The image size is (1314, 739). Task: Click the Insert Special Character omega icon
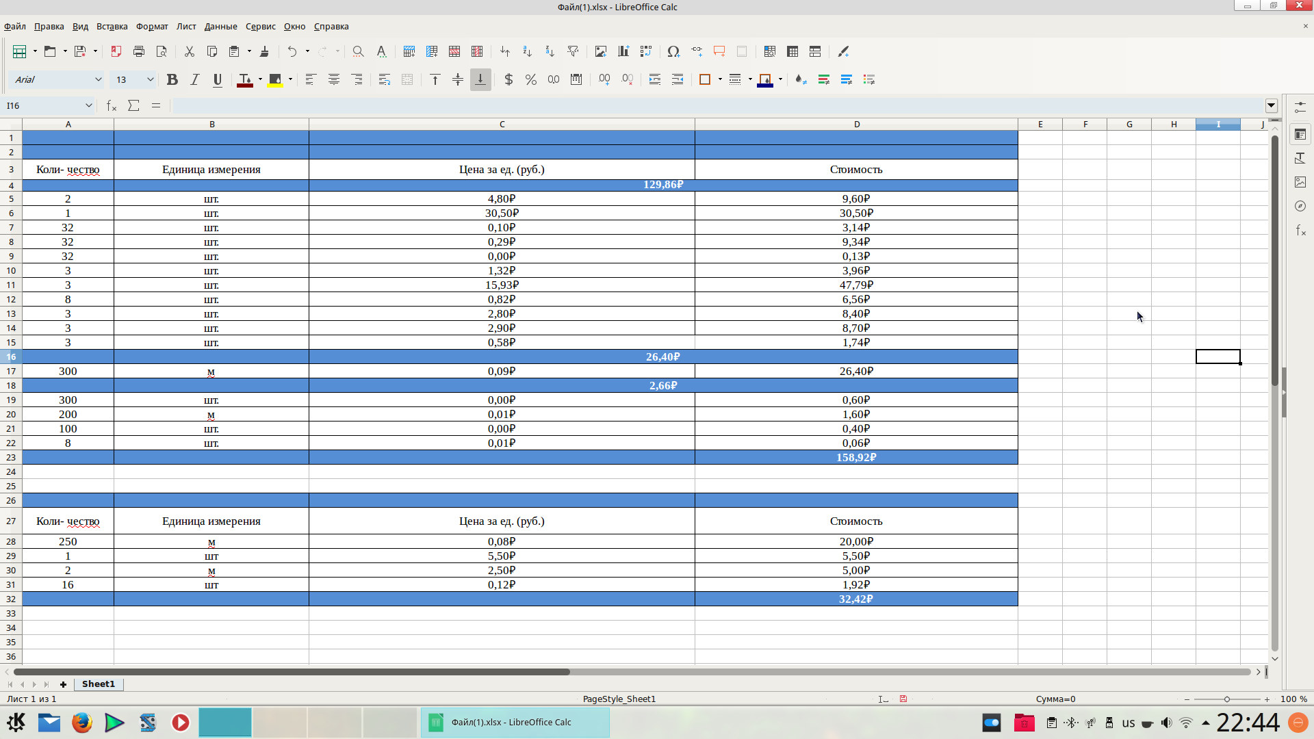tap(673, 51)
